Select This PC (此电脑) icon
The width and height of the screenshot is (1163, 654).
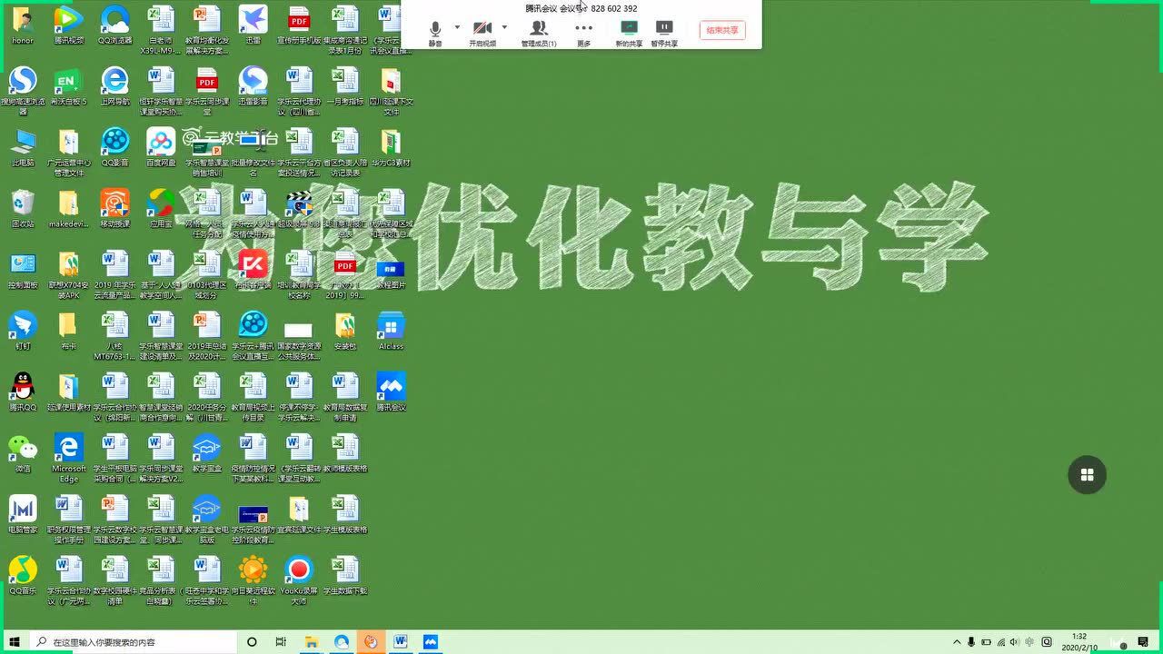tap(23, 147)
